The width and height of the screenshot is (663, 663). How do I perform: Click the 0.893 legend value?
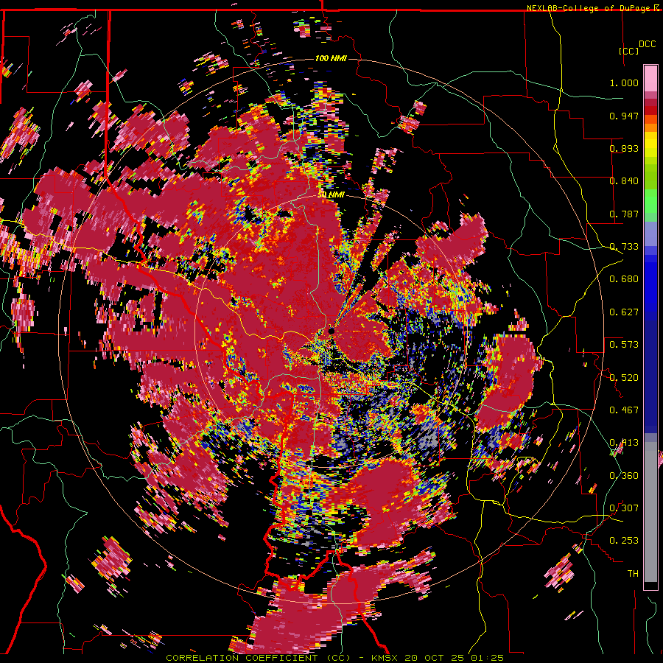click(x=624, y=148)
